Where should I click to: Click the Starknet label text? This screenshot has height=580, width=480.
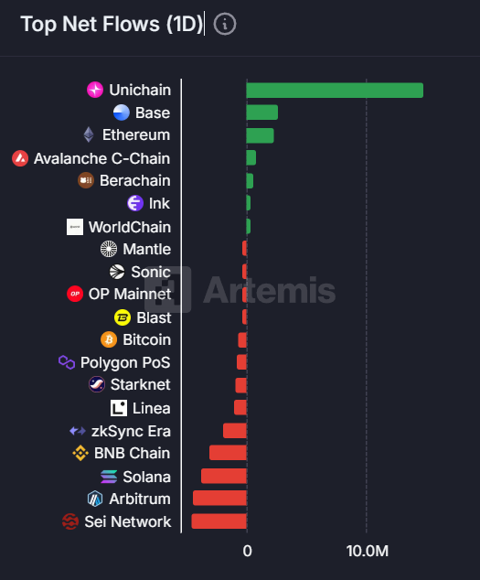[141, 385]
